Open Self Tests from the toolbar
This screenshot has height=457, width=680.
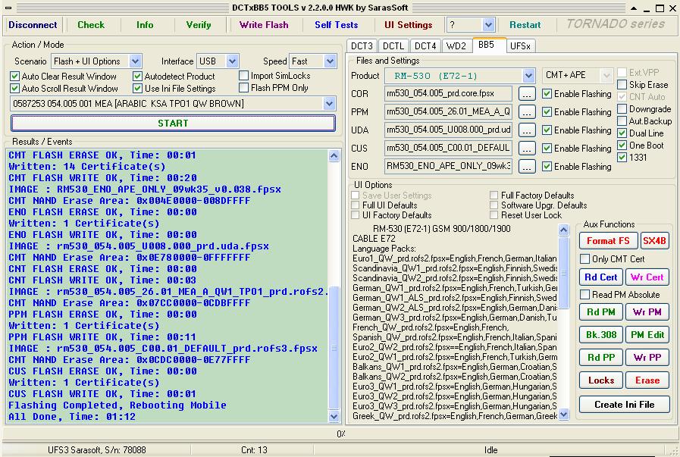click(337, 25)
